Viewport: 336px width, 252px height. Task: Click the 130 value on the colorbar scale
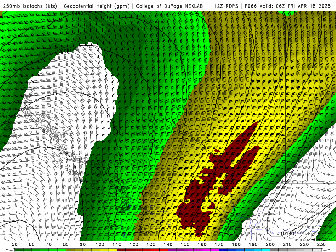coord(151,244)
